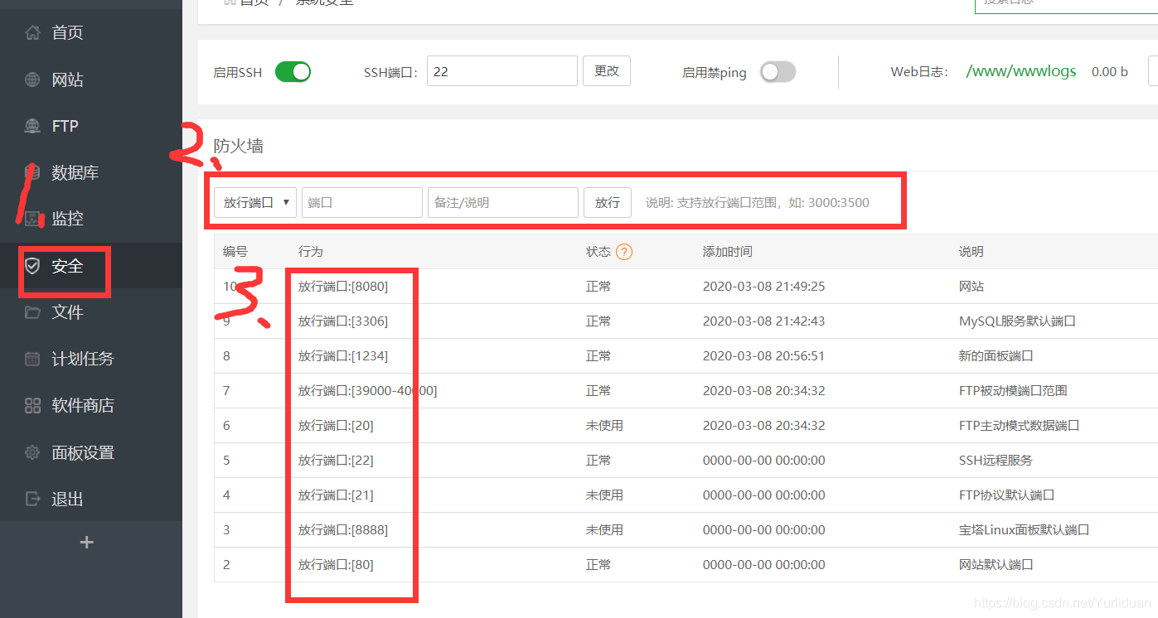Image resolution: width=1158 pixels, height=618 pixels.
Task: Click the shield icon beside 安全
Action: pyautogui.click(x=32, y=266)
